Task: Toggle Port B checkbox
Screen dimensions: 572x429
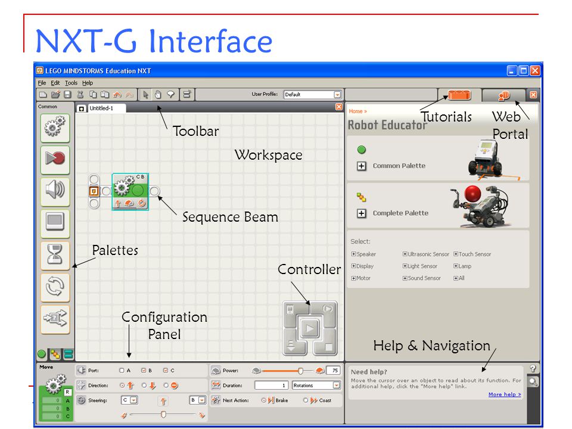Action: coord(144,370)
